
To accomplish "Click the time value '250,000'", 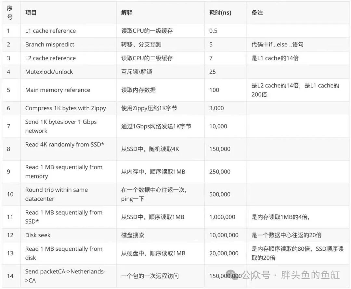I will [x=220, y=172].
